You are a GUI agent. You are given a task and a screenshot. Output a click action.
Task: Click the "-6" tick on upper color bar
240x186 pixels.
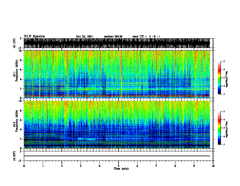click(x=224, y=86)
